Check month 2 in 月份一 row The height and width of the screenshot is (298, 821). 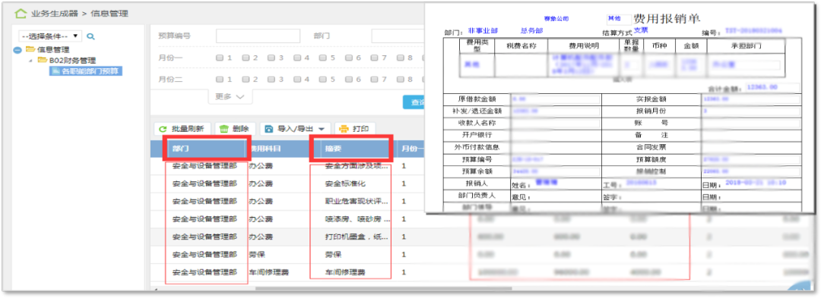(246, 58)
